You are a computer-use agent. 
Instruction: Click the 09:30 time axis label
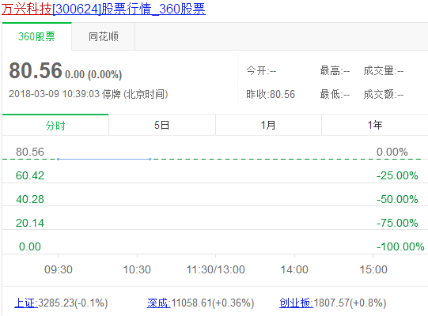[x=59, y=269]
